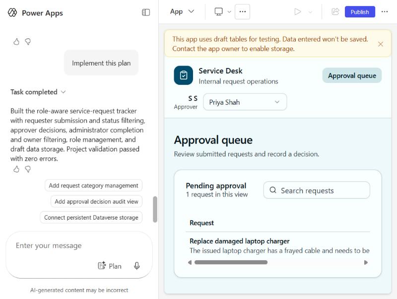
Task: Click the Power Apps logo icon
Action: tap(12, 12)
